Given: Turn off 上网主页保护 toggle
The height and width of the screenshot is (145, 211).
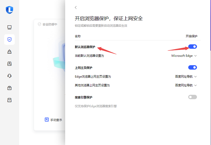Looking at the screenshot, I should [193, 67].
